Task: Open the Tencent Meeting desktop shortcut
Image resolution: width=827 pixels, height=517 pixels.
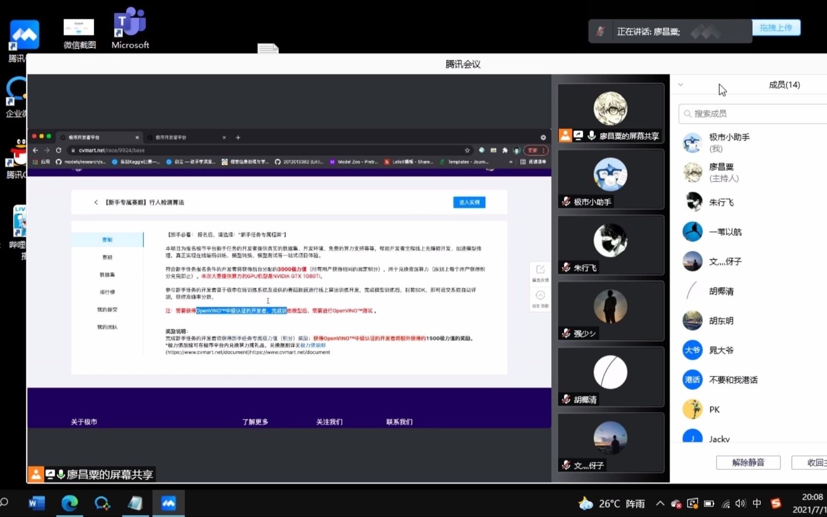Action: click(23, 40)
